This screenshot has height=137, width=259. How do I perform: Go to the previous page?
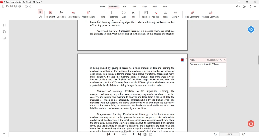(115, 134)
